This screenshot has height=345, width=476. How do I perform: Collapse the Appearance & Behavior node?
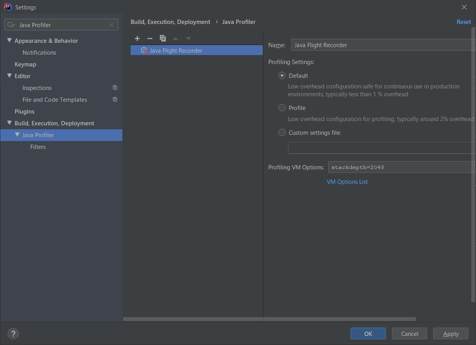(10, 40)
